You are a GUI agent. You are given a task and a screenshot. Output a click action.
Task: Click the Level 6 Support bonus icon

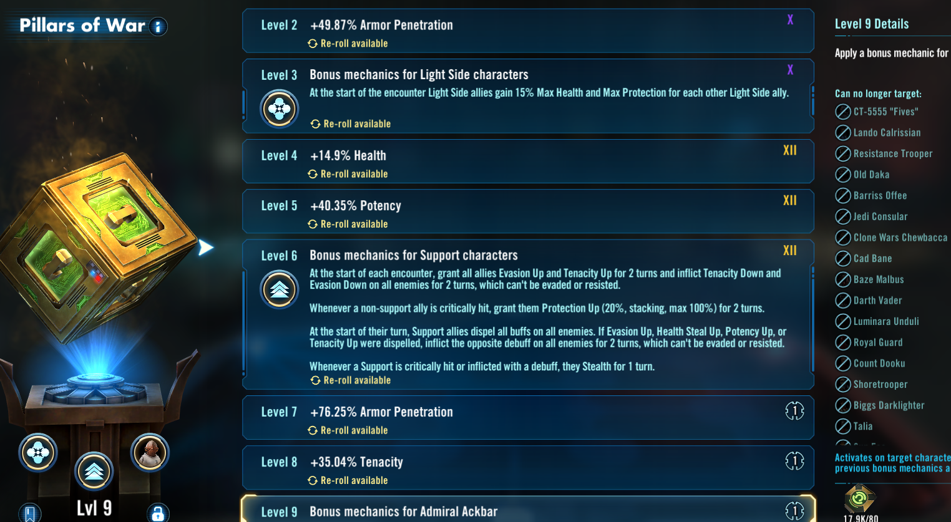coord(279,289)
